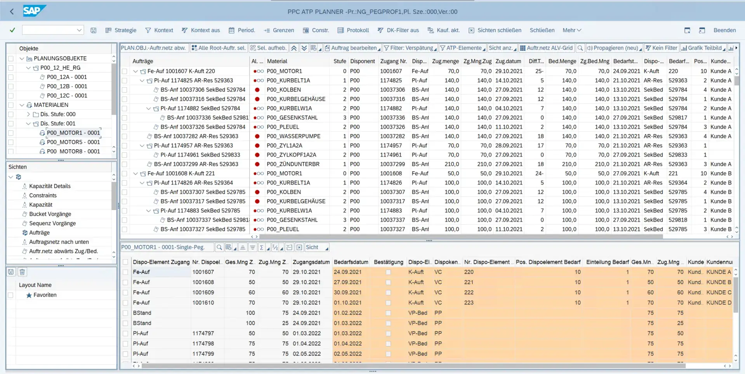Click DK-Filter aus in the toolbar

pos(398,30)
